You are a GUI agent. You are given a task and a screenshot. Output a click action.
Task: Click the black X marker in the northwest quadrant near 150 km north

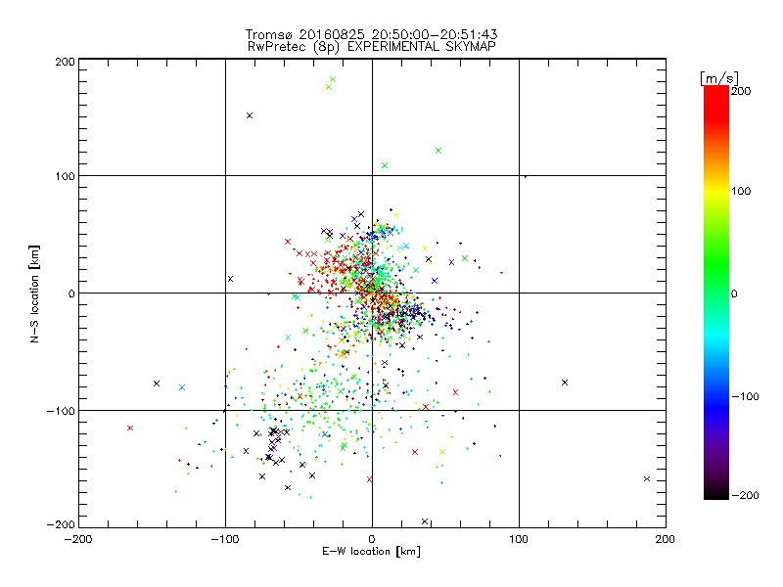tap(250, 115)
